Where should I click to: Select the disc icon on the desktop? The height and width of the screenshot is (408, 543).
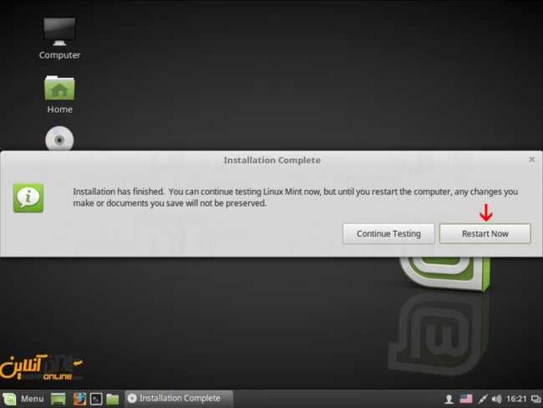[x=59, y=138]
